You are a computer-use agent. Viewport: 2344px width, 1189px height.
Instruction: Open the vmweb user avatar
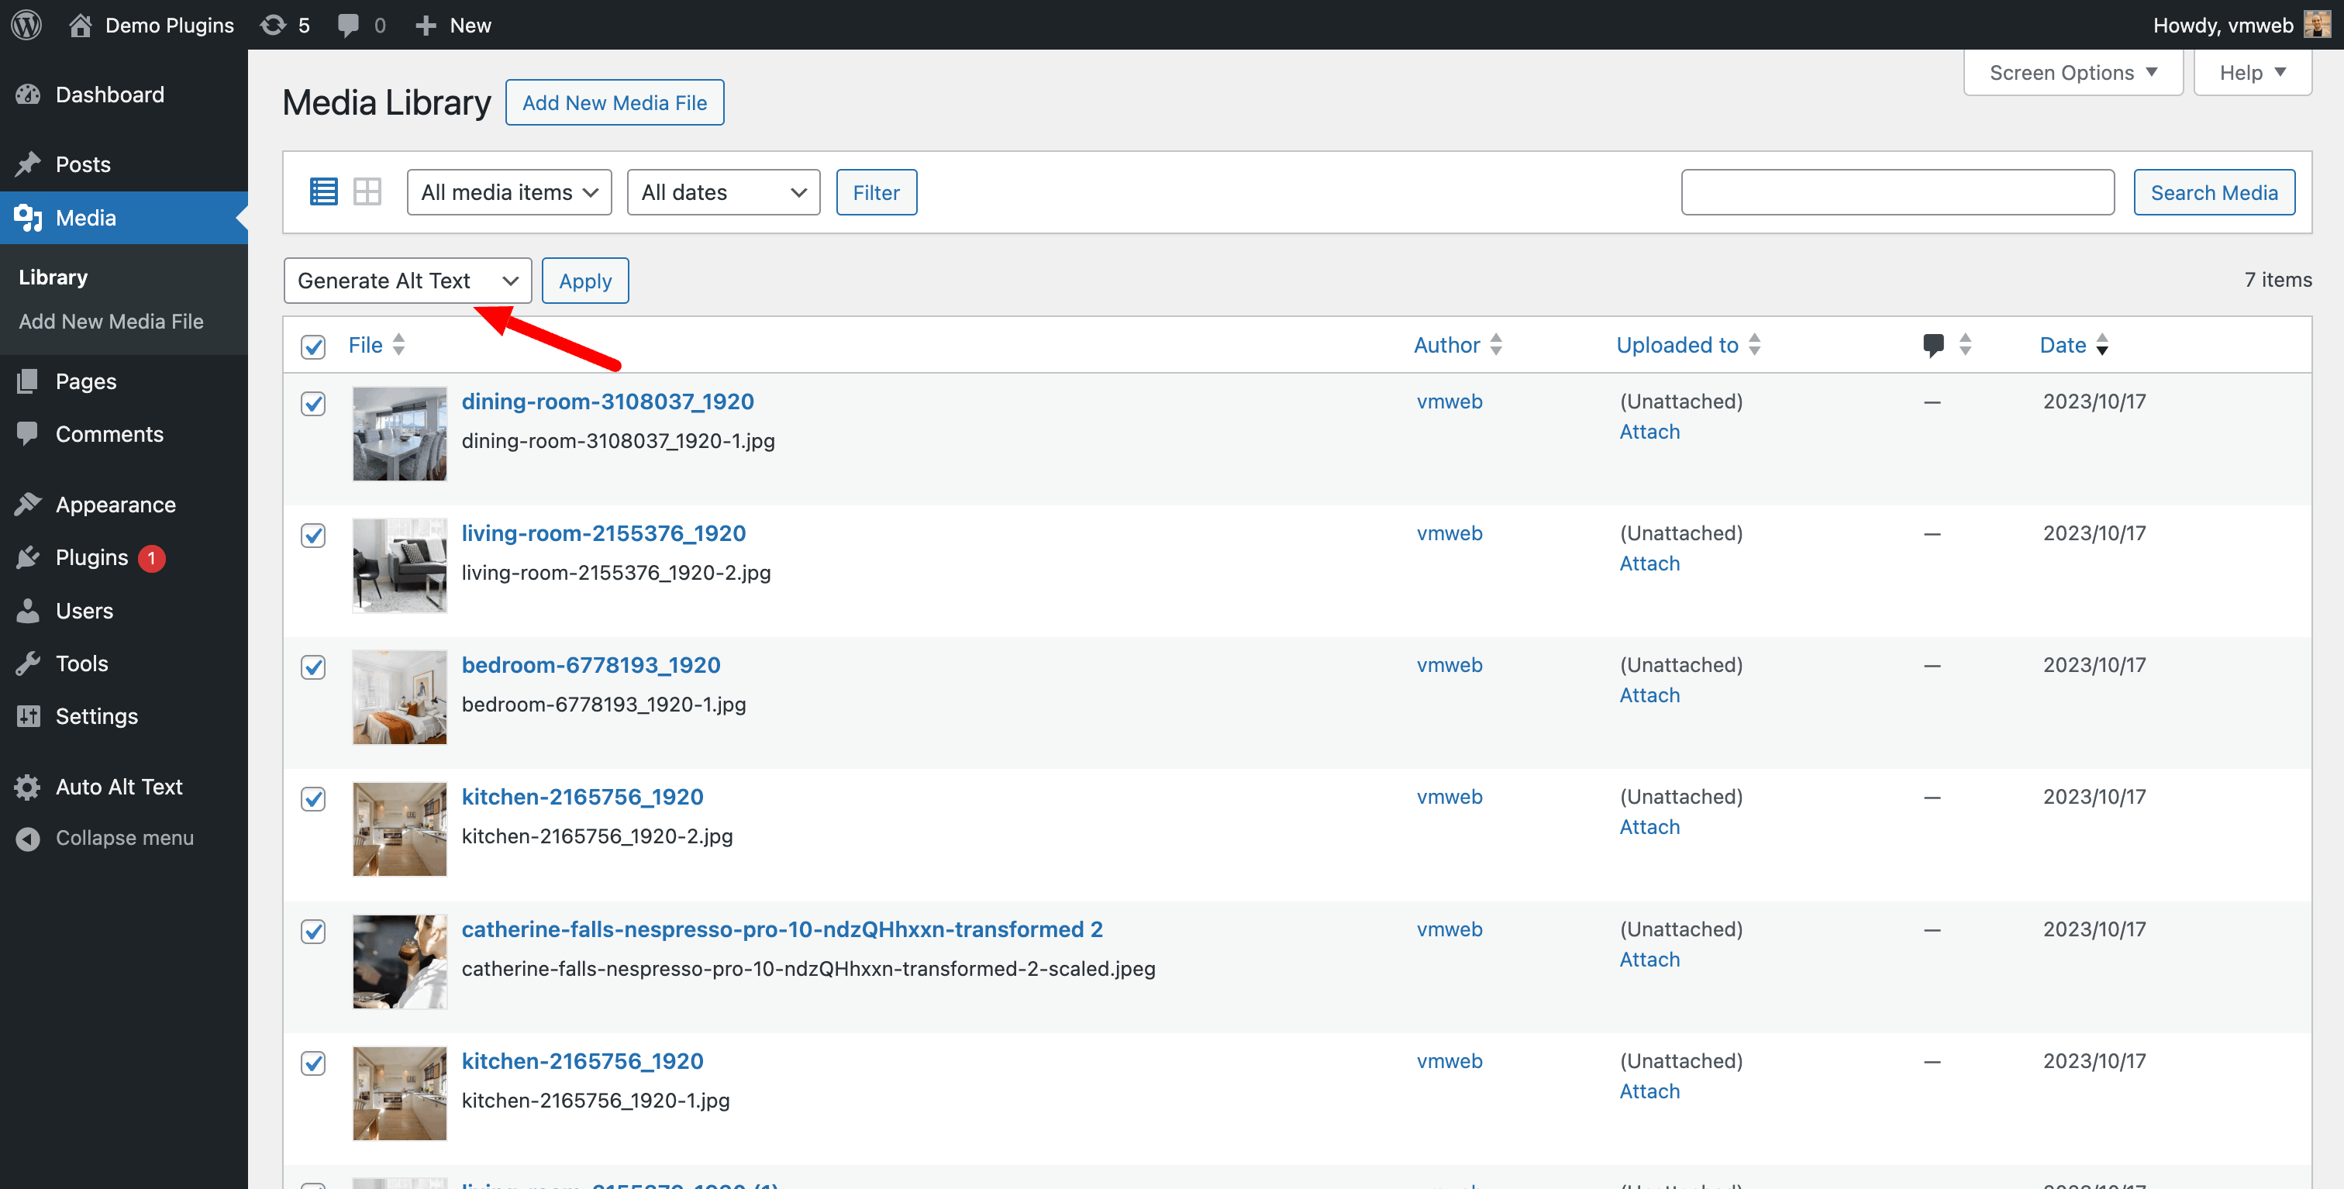click(2318, 25)
